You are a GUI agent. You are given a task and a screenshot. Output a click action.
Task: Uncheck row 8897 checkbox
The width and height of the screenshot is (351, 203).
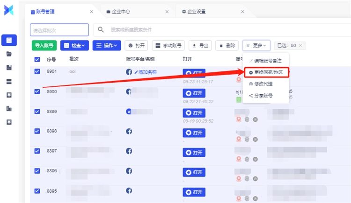point(37,151)
